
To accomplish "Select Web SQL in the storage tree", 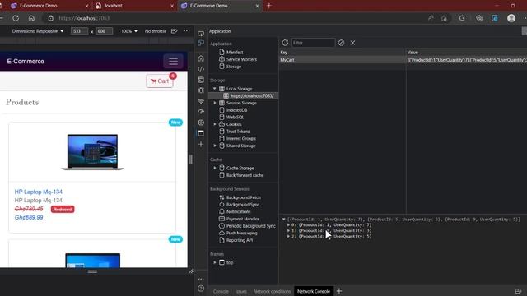I will tap(235, 117).
